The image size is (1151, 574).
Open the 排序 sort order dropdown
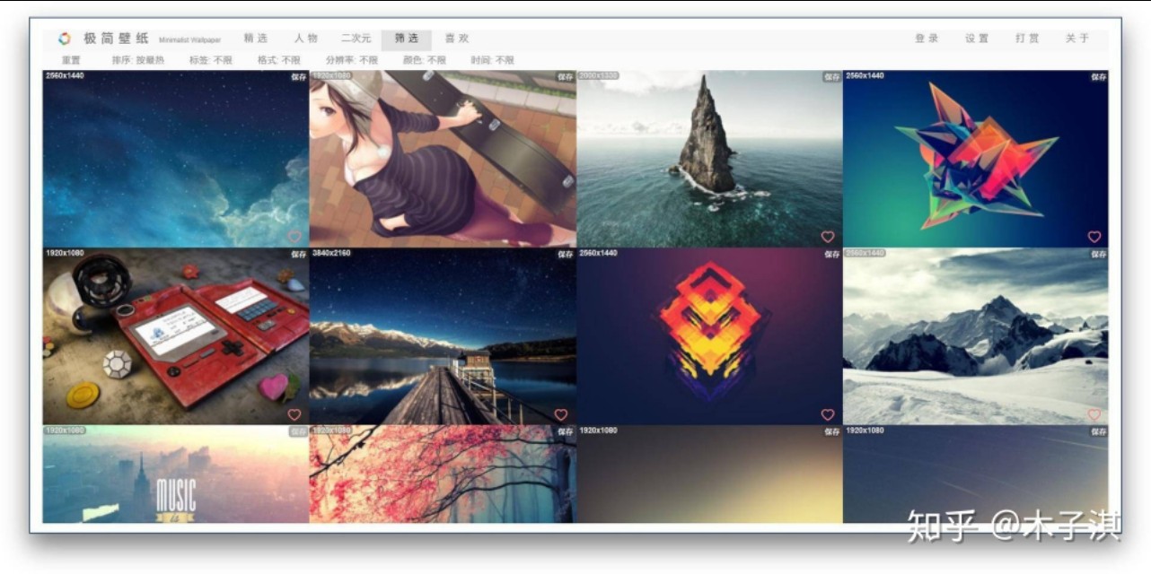pos(137,60)
